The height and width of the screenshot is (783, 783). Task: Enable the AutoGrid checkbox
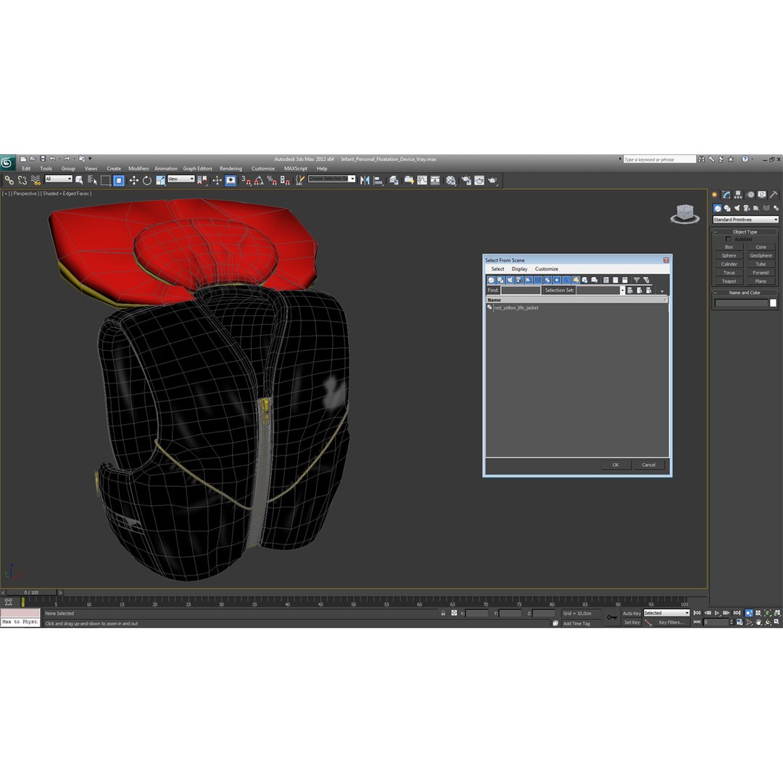728,239
